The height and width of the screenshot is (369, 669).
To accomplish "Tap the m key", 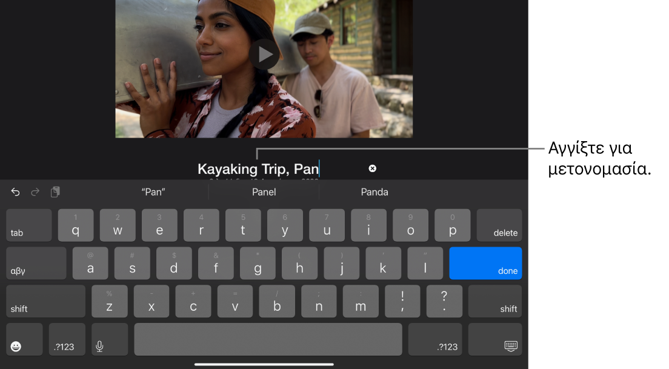I will click(361, 301).
